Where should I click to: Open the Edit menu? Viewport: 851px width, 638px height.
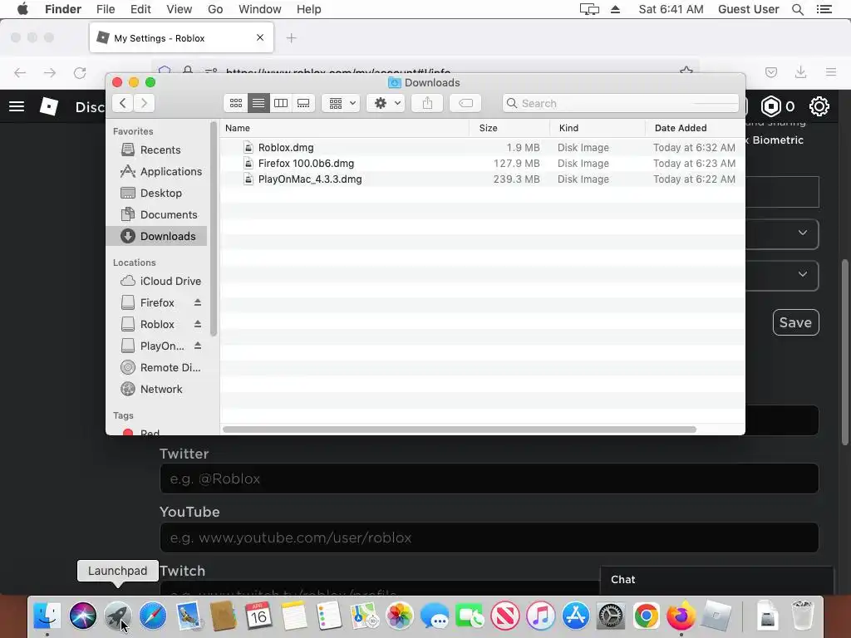click(140, 9)
